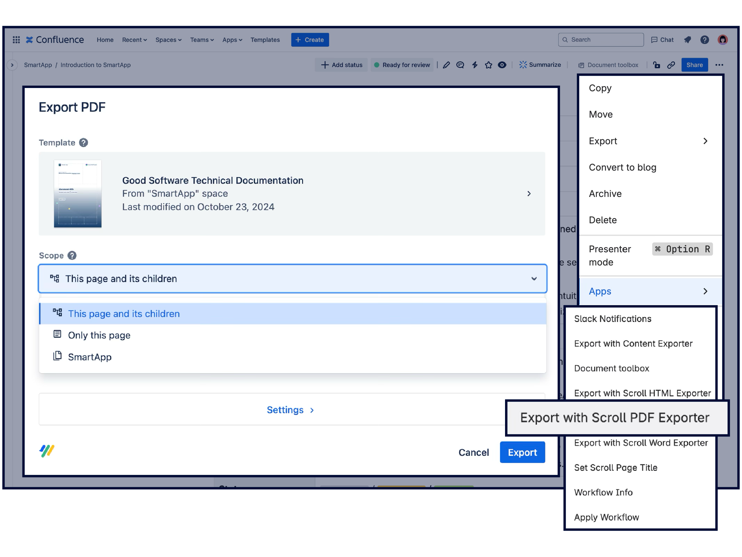Viewport: 742px width, 557px height.
Task: Click Add status button
Action: pyautogui.click(x=341, y=65)
